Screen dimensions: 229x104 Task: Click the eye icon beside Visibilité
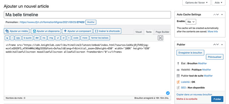178,70
